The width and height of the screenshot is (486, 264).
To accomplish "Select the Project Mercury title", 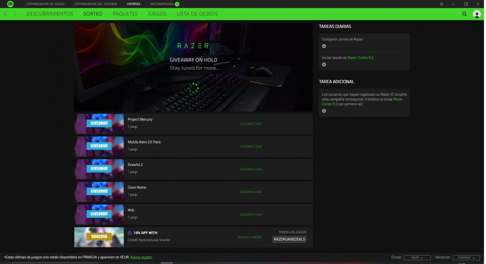I will click(140, 120).
